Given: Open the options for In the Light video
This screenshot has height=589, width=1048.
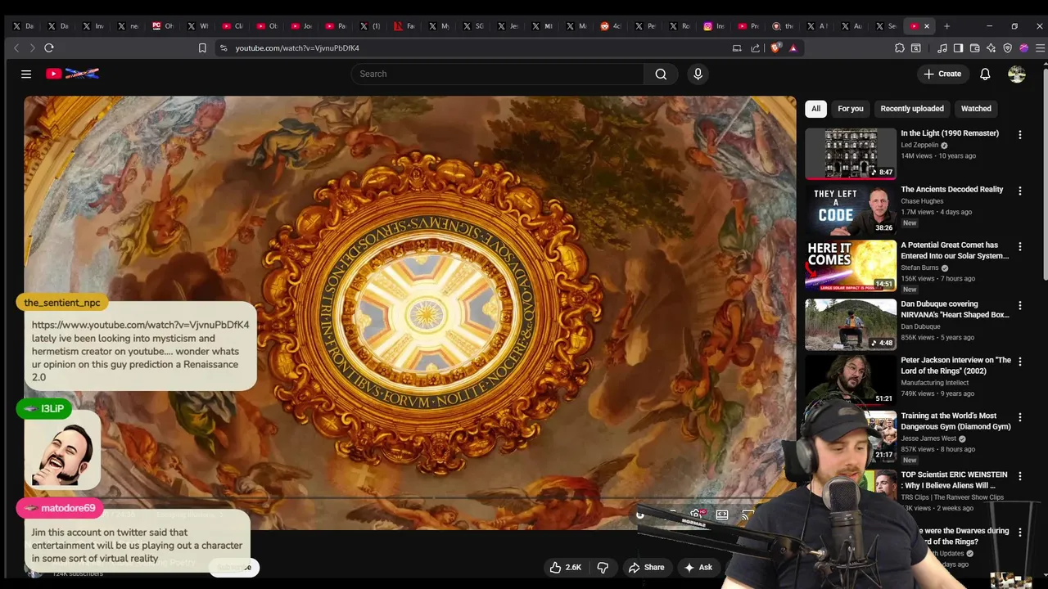Looking at the screenshot, I should pyautogui.click(x=1019, y=134).
